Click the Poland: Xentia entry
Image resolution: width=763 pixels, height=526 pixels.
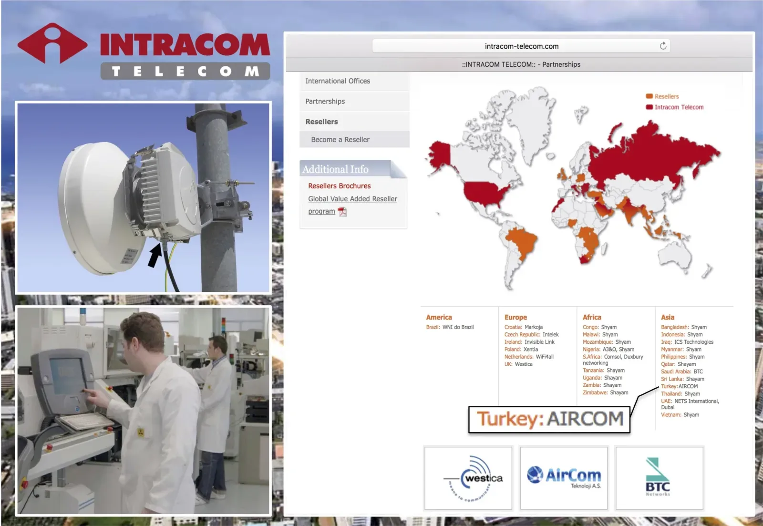pos(521,350)
